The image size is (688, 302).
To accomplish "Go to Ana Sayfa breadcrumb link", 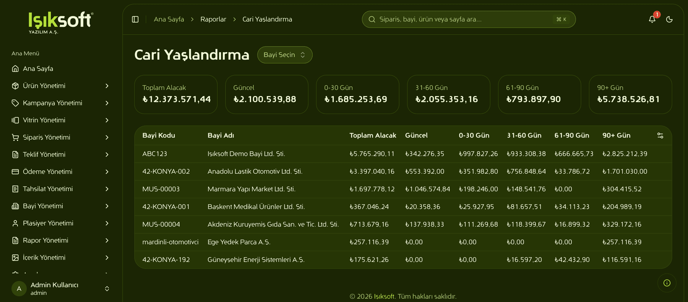I will (169, 19).
